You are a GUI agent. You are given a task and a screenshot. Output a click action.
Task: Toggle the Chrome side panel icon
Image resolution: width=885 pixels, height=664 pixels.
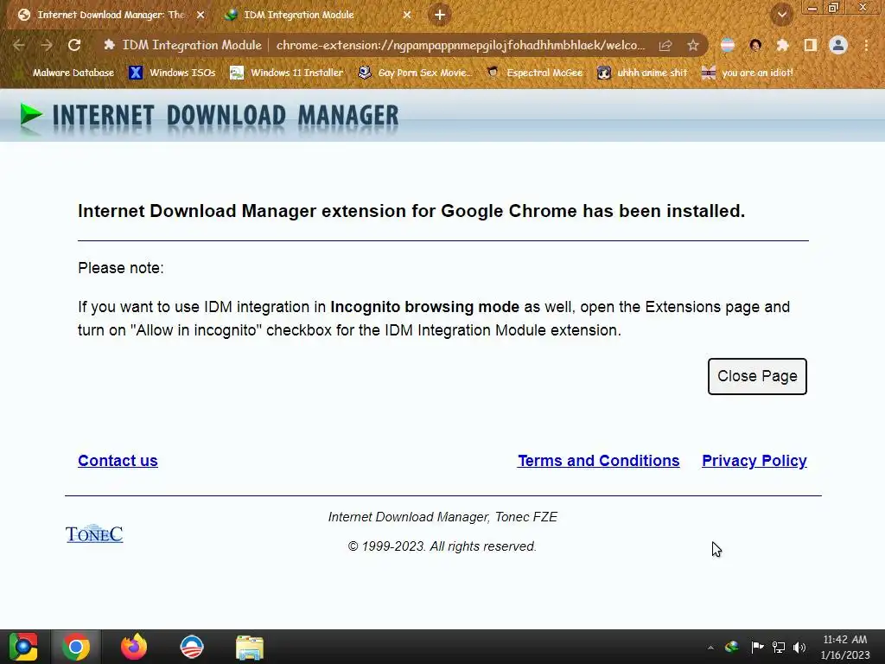(810, 45)
